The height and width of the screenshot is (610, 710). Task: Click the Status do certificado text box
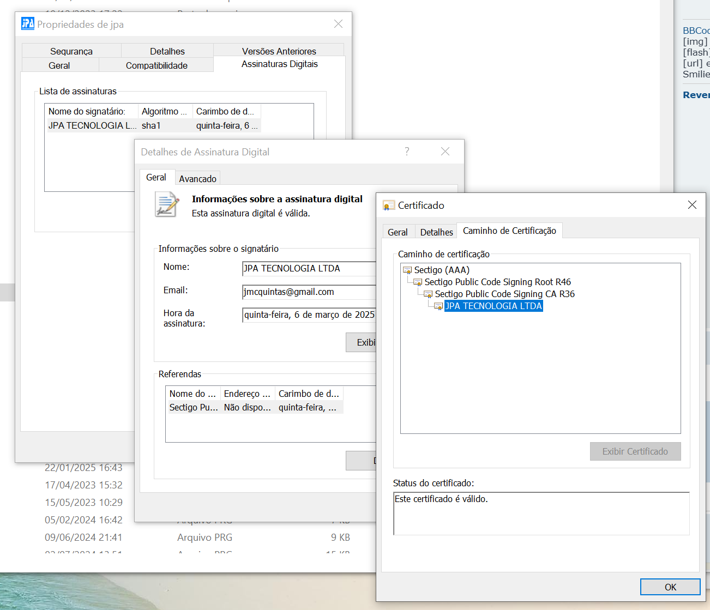click(541, 514)
